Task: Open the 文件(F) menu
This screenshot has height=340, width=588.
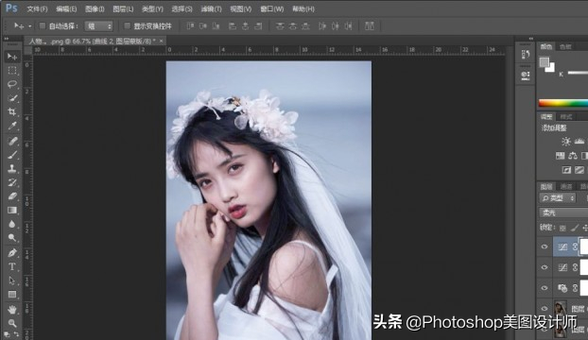Action: tap(37, 8)
